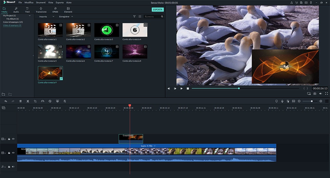Stop the preview playback

pos(188,88)
